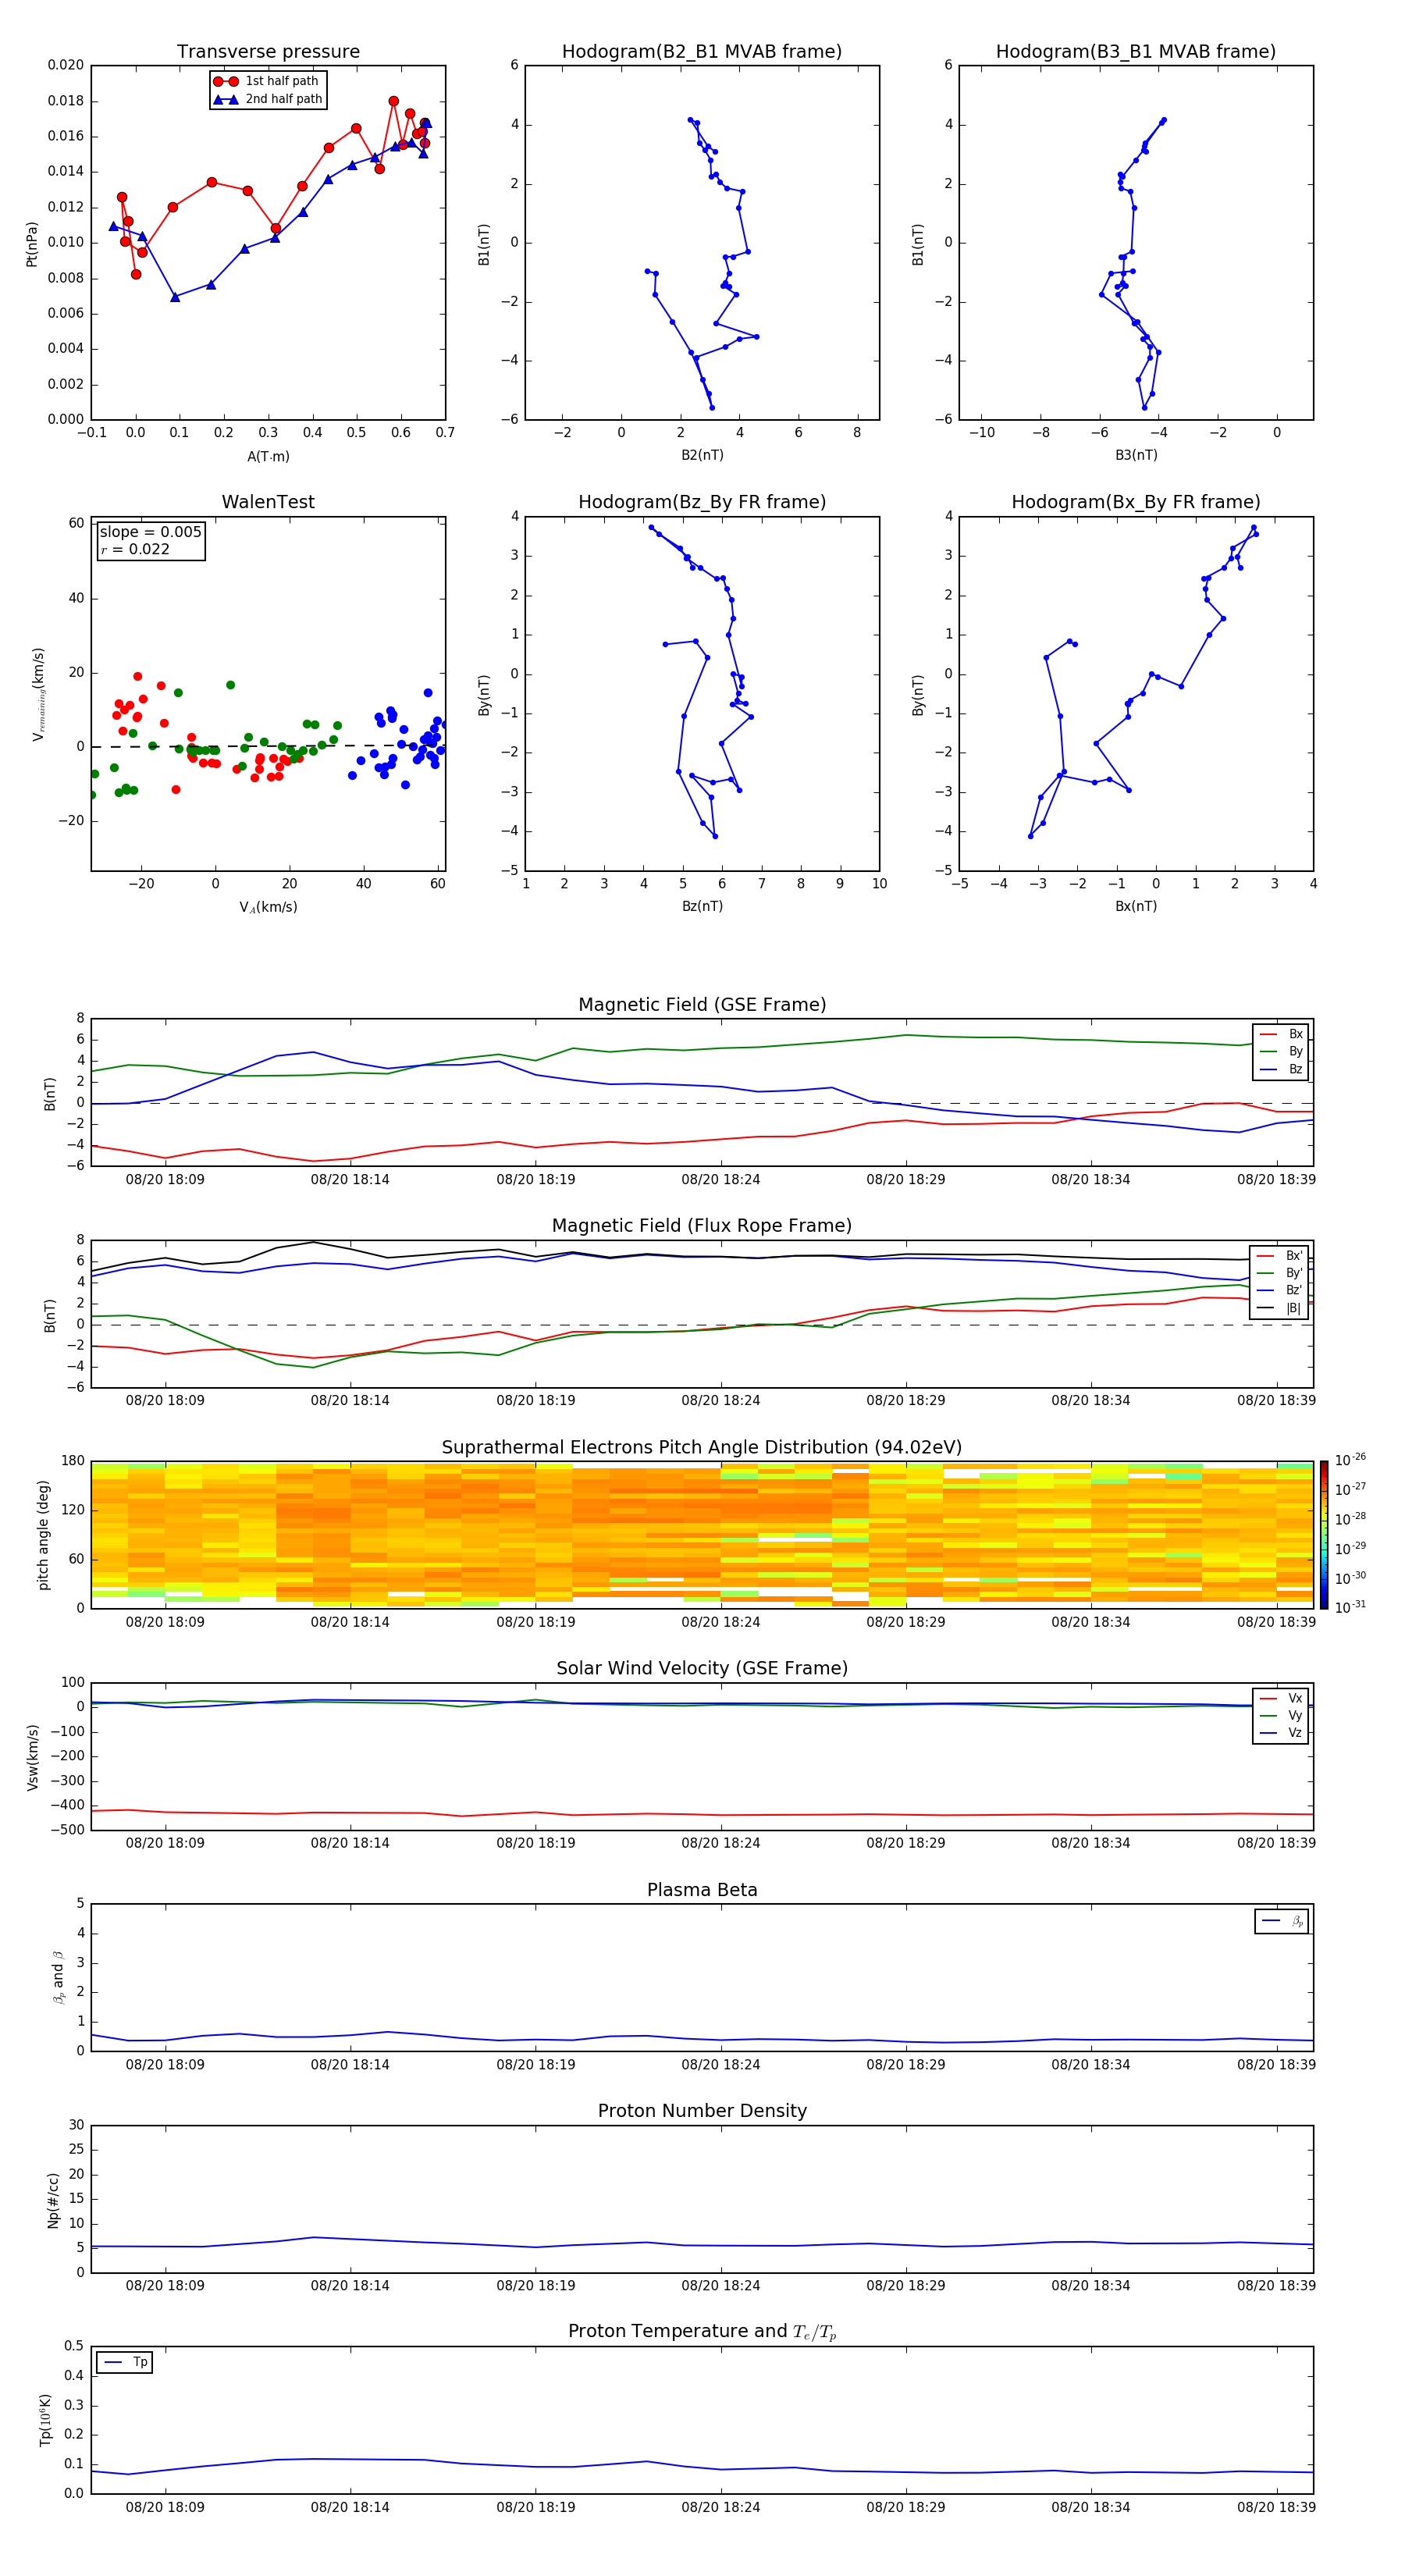
Task: Click the 'r = 0.022' annotation
Action: [x=135, y=549]
